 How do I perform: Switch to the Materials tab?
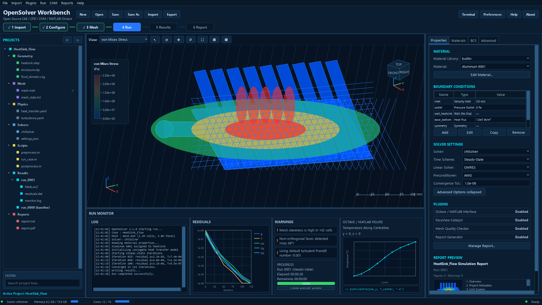pyautogui.click(x=458, y=41)
